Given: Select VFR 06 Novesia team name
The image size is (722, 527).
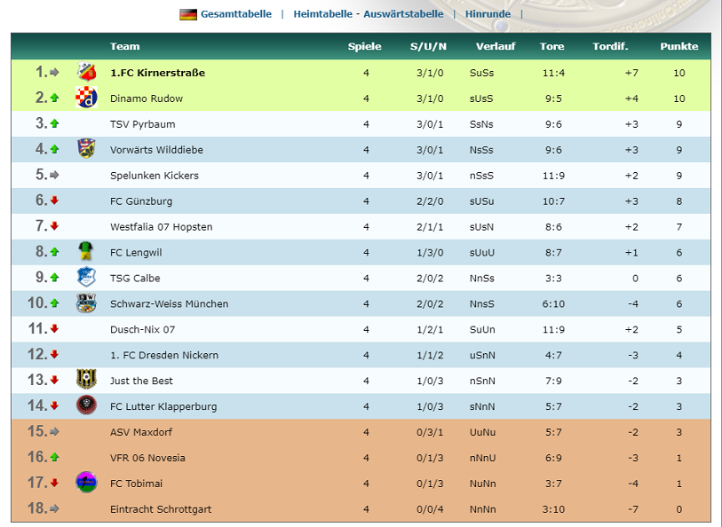Looking at the screenshot, I should click(147, 458).
